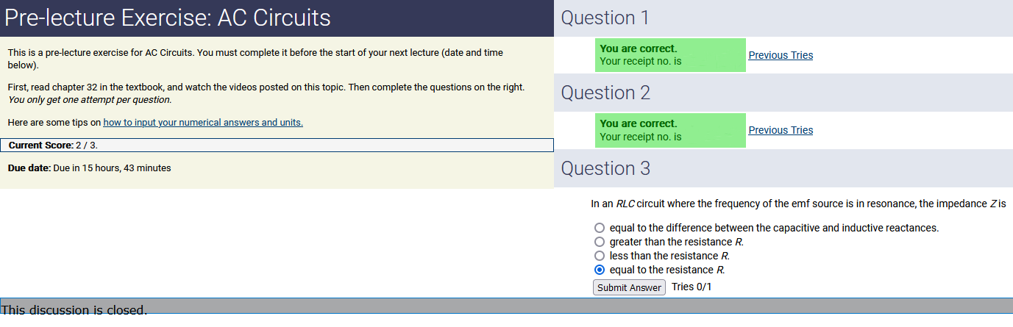The image size is (1013, 327).
Task: Pick the 'less than the resistance R' option
Action: point(600,256)
